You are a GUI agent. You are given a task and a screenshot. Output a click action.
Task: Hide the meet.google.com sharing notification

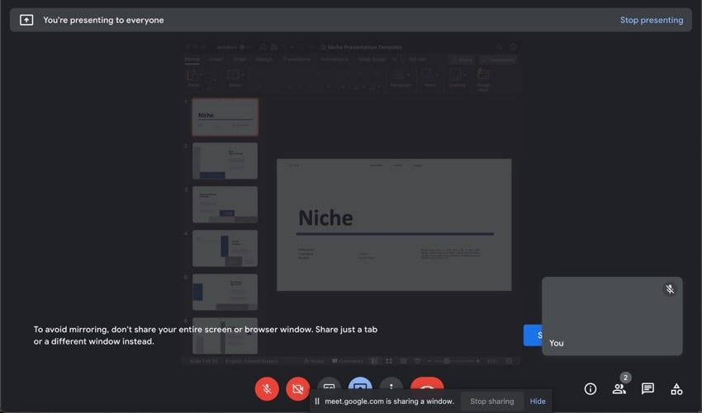[x=538, y=401]
